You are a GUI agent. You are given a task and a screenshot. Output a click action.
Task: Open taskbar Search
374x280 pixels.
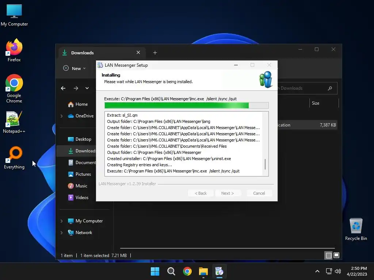pyautogui.click(x=171, y=271)
